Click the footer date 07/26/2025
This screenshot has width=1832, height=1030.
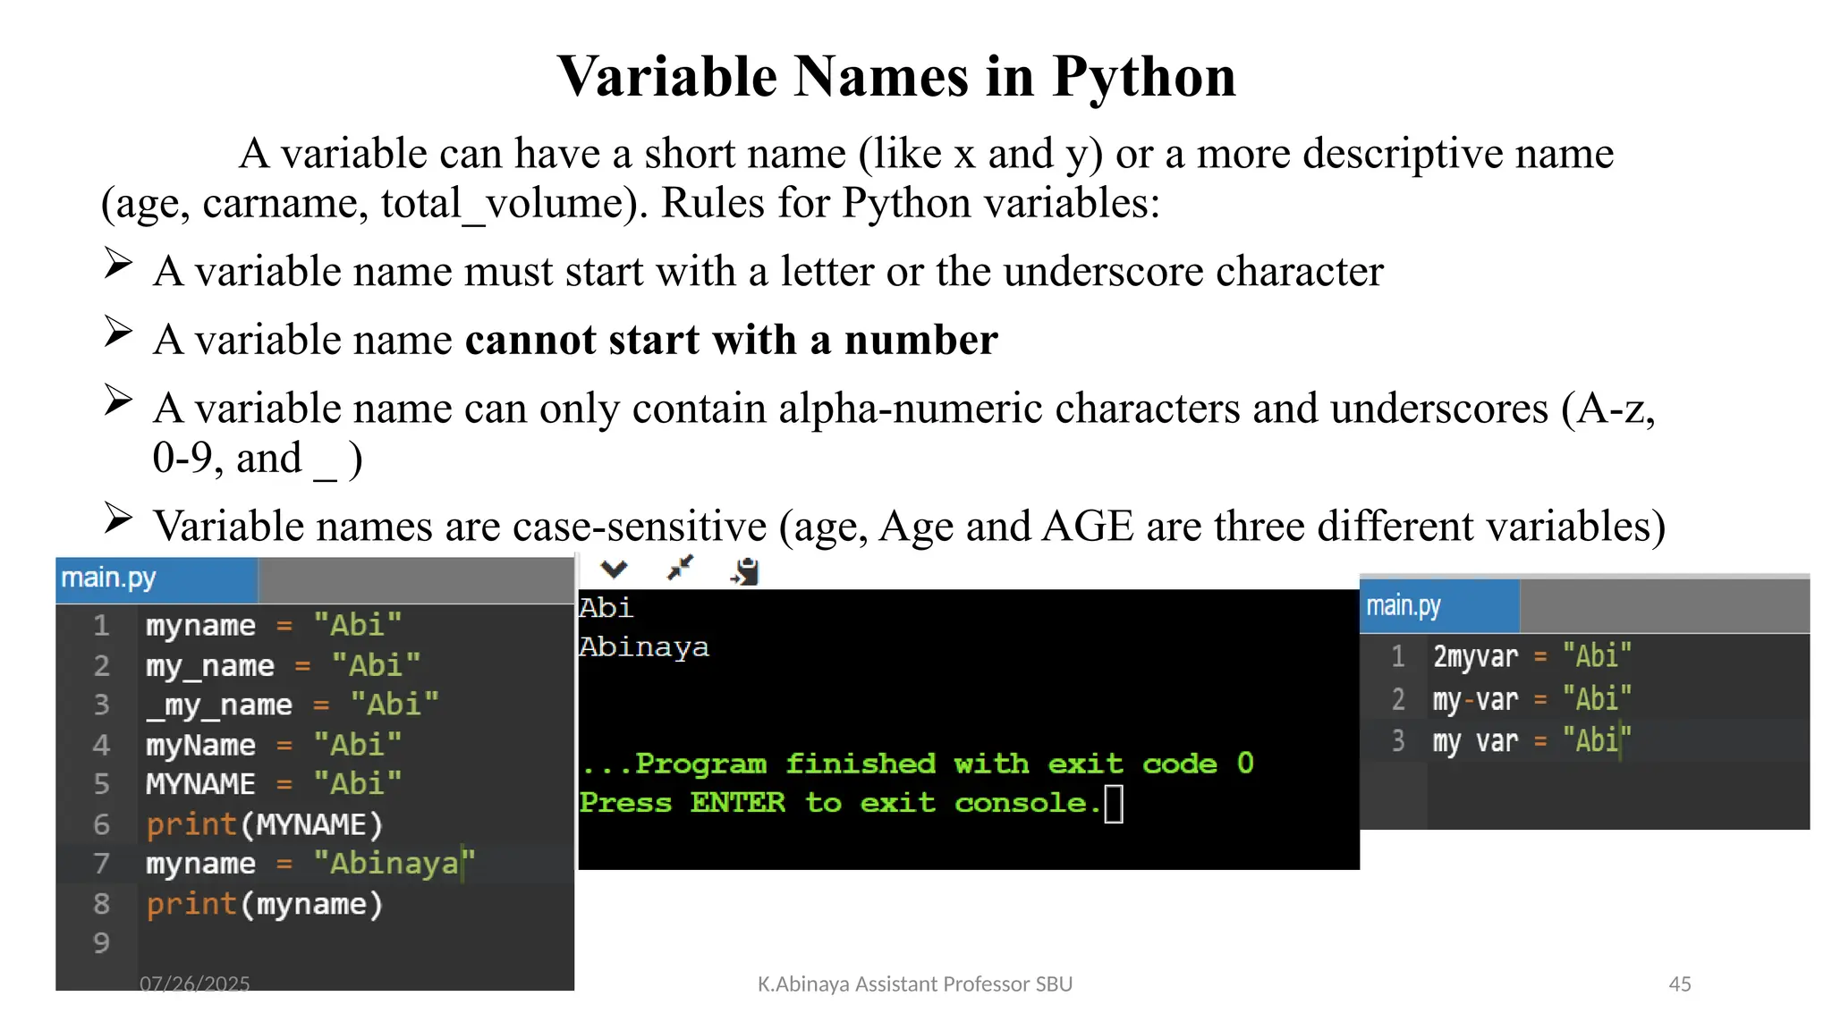195,984
